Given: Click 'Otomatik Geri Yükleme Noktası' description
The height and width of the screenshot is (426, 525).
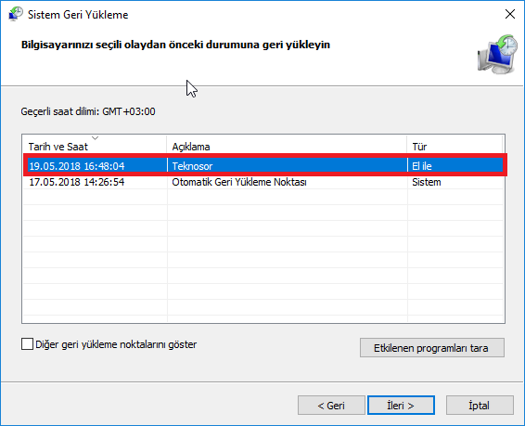Looking at the screenshot, I should click(x=239, y=182).
